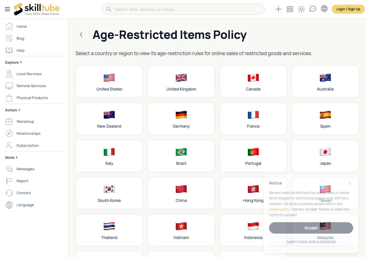Select the China flag icon
The height and width of the screenshot is (257, 366).
(181, 189)
